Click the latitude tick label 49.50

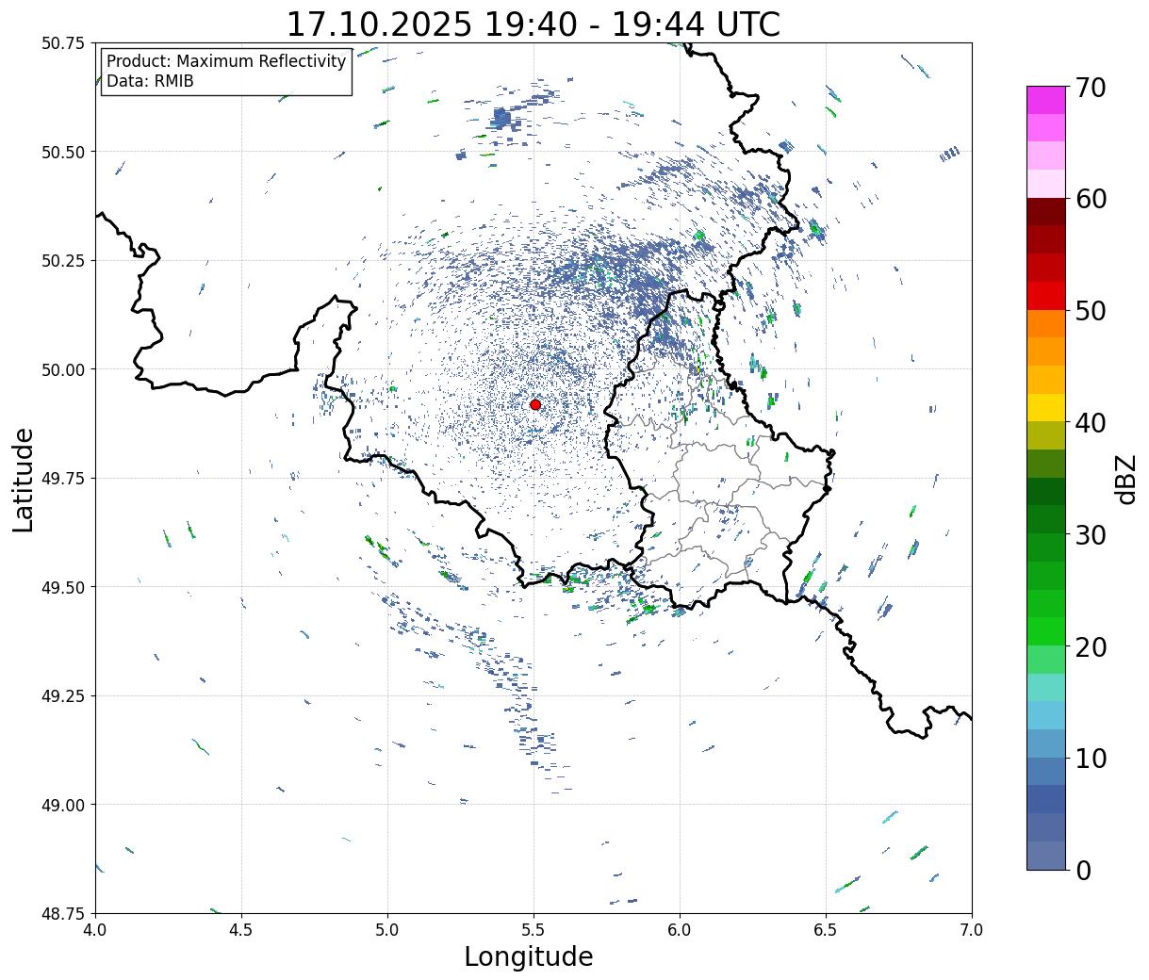click(63, 587)
